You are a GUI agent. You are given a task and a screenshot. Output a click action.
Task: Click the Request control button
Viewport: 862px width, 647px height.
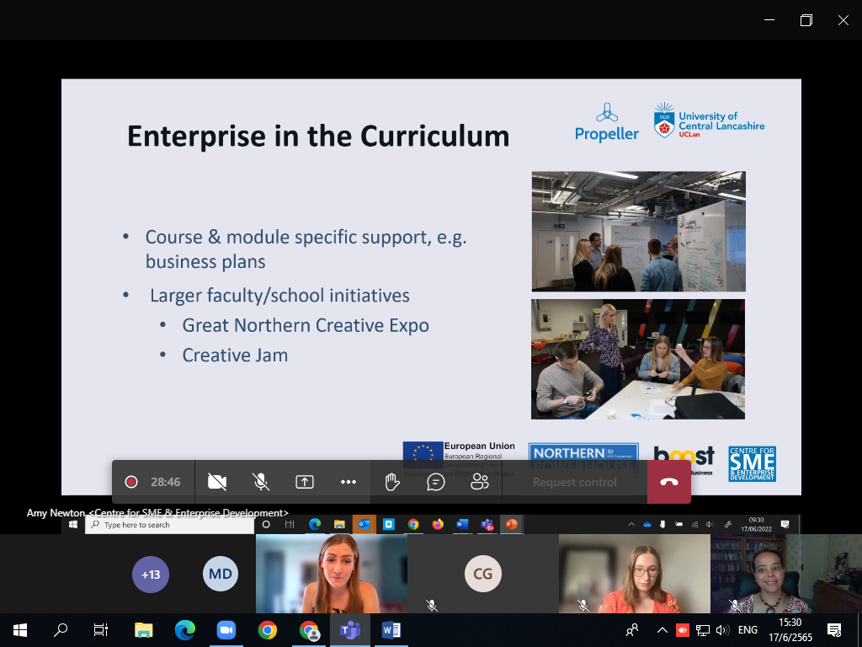(574, 482)
